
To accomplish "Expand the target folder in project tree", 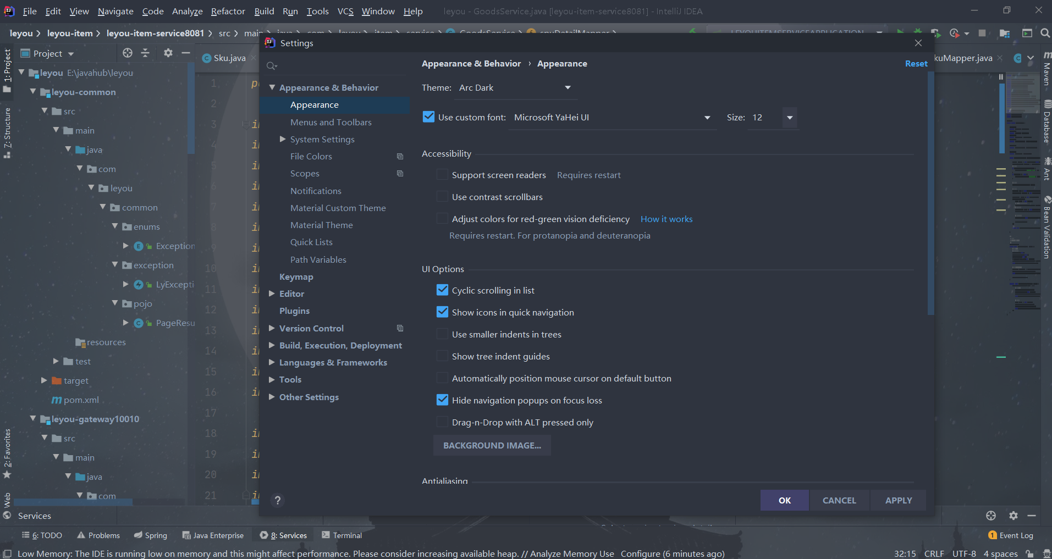I will [x=44, y=380].
